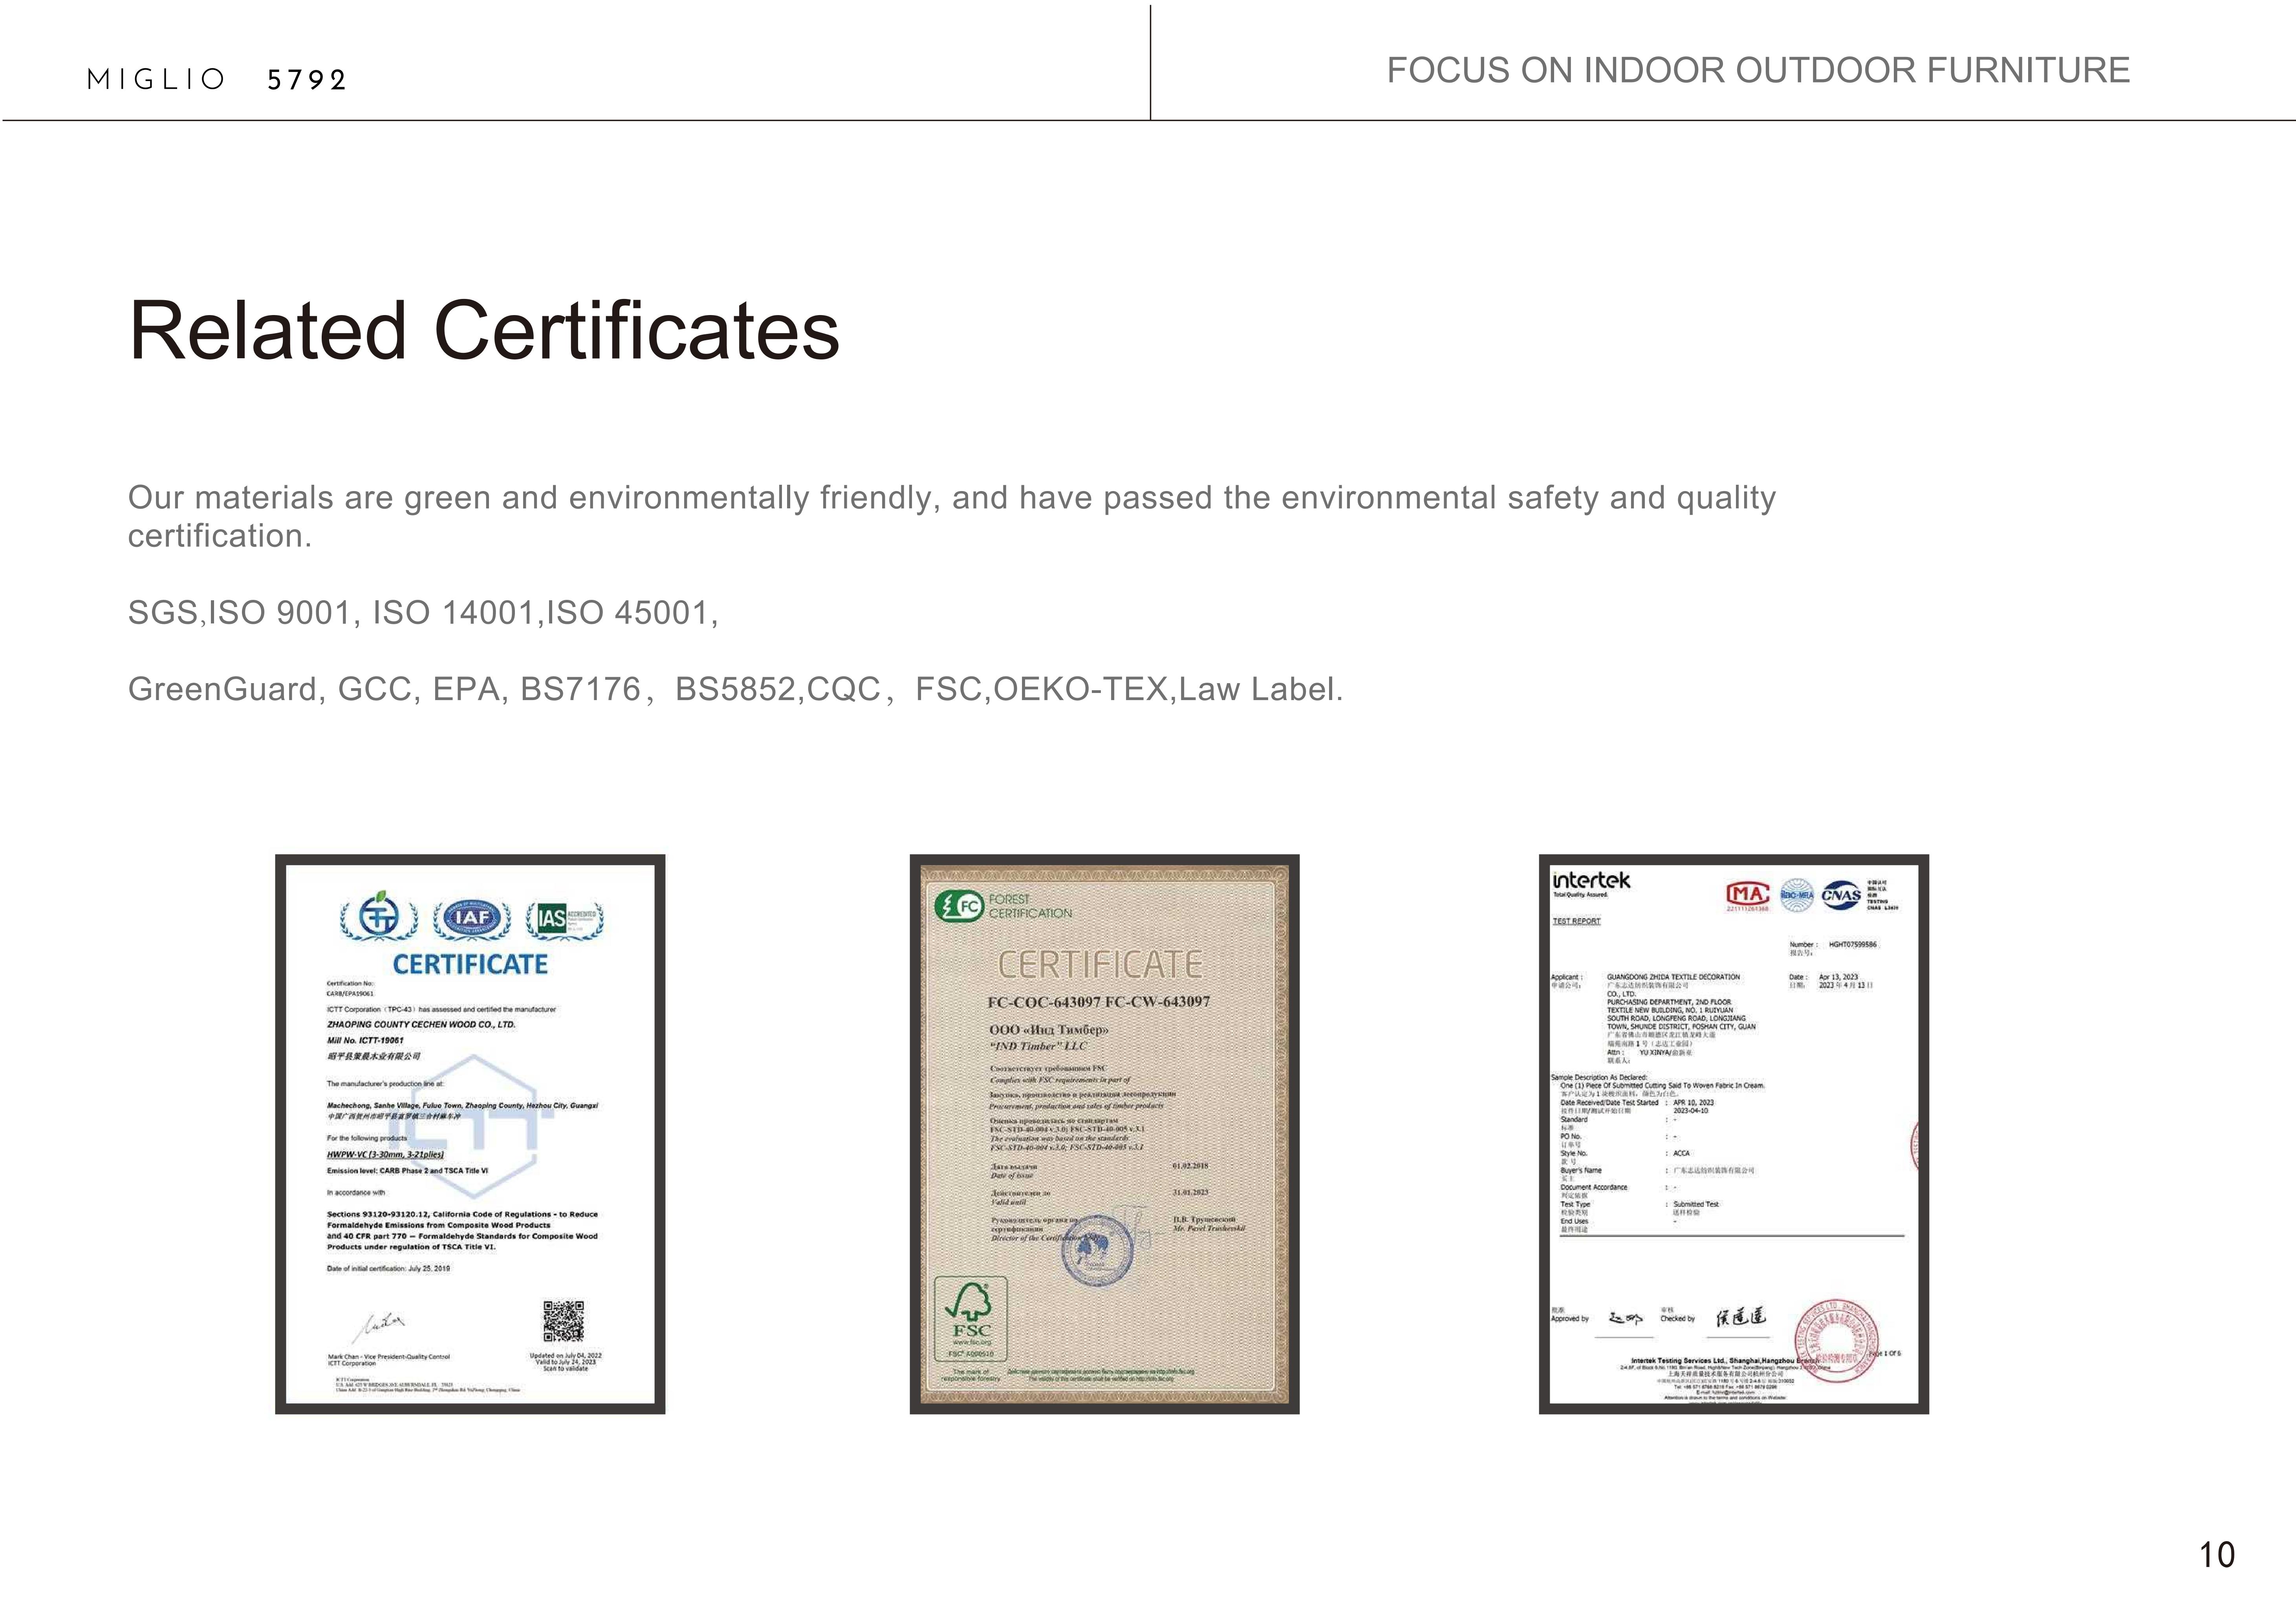The image size is (2296, 1624).
Task: Click the Intertek logo
Action: (x=1591, y=881)
